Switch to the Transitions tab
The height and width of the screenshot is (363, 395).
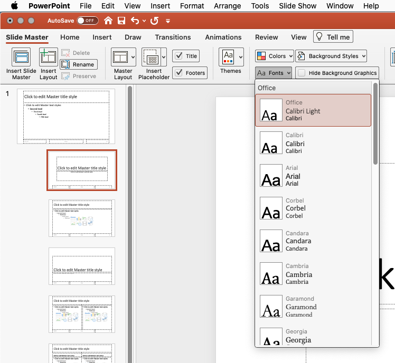pyautogui.click(x=173, y=37)
